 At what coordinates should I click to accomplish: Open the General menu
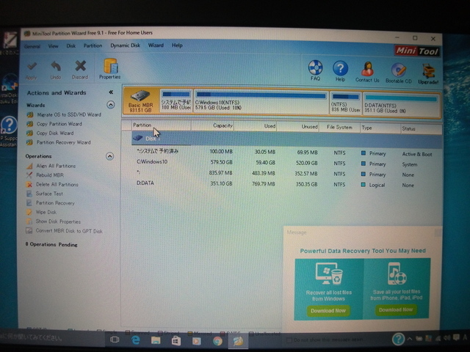pyautogui.click(x=32, y=46)
